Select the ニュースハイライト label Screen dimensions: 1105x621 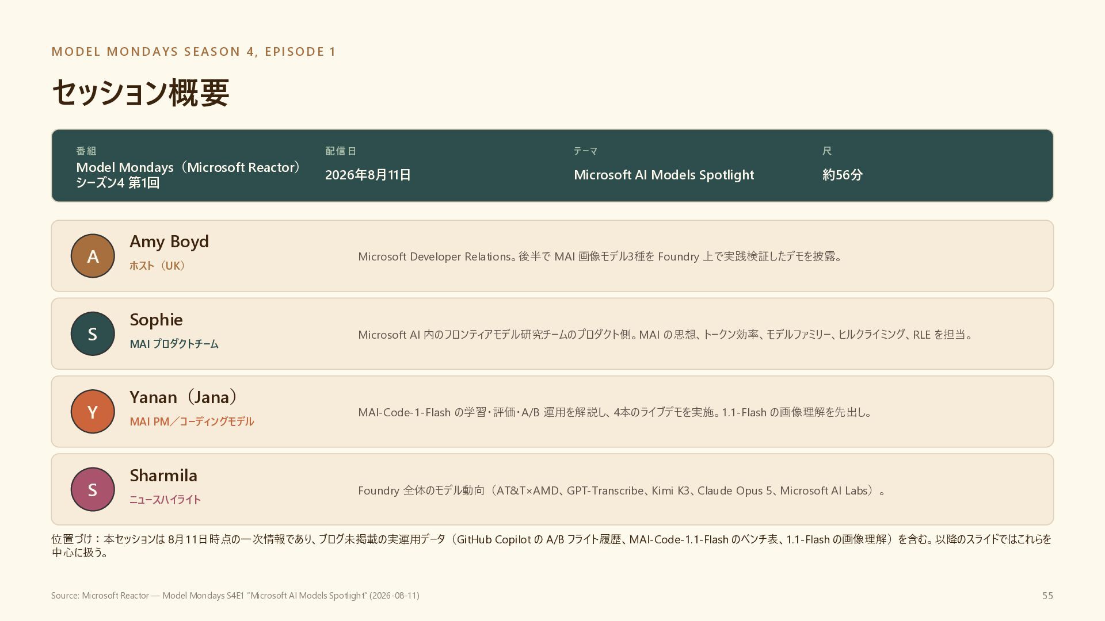tap(165, 500)
